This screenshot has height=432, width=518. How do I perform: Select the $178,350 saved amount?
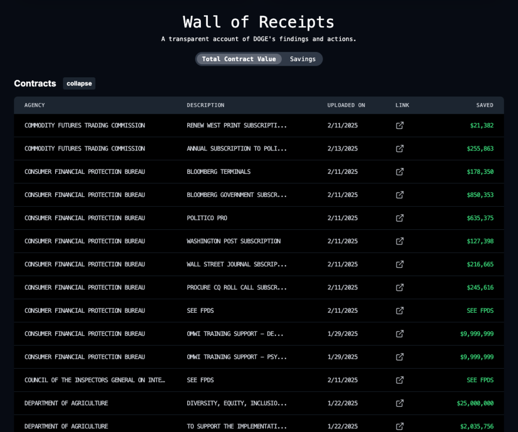[480, 172]
